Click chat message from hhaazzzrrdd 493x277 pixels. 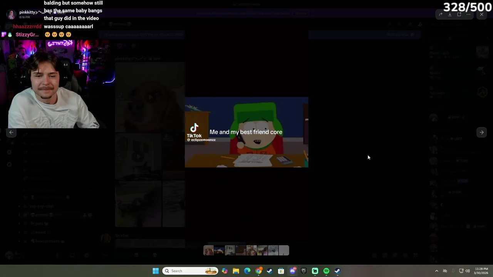click(x=69, y=27)
